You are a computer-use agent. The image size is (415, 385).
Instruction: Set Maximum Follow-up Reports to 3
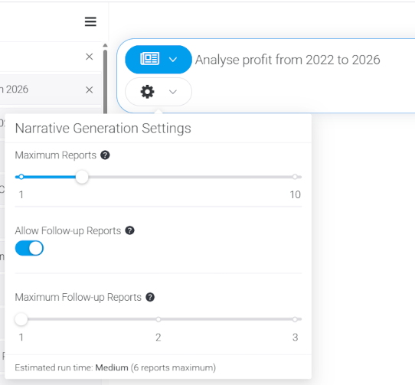(x=295, y=319)
